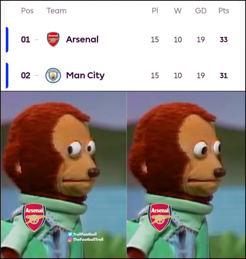This screenshot has height=259, width=246.
Task: Click the Arsenal badge on the left puppet
Action: 34,217
